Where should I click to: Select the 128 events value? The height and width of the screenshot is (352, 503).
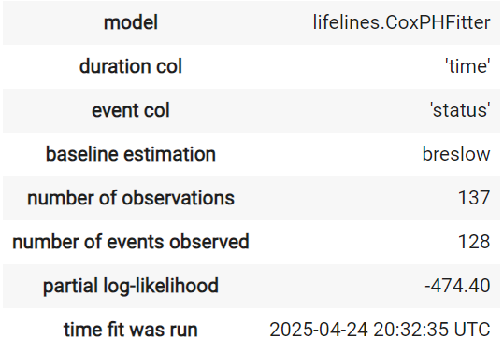pos(474,242)
